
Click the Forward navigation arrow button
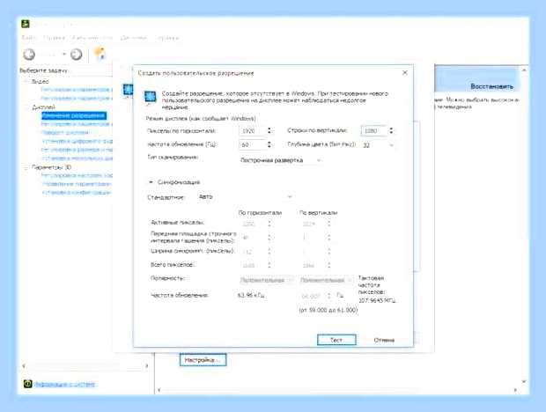[77, 55]
